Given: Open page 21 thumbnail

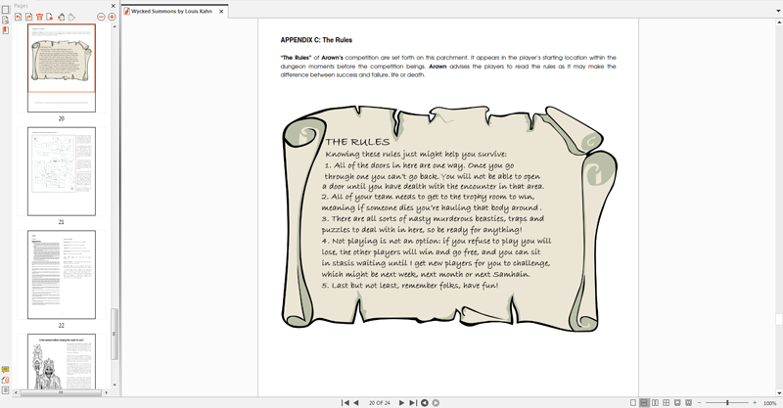Looking at the screenshot, I should [x=61, y=171].
